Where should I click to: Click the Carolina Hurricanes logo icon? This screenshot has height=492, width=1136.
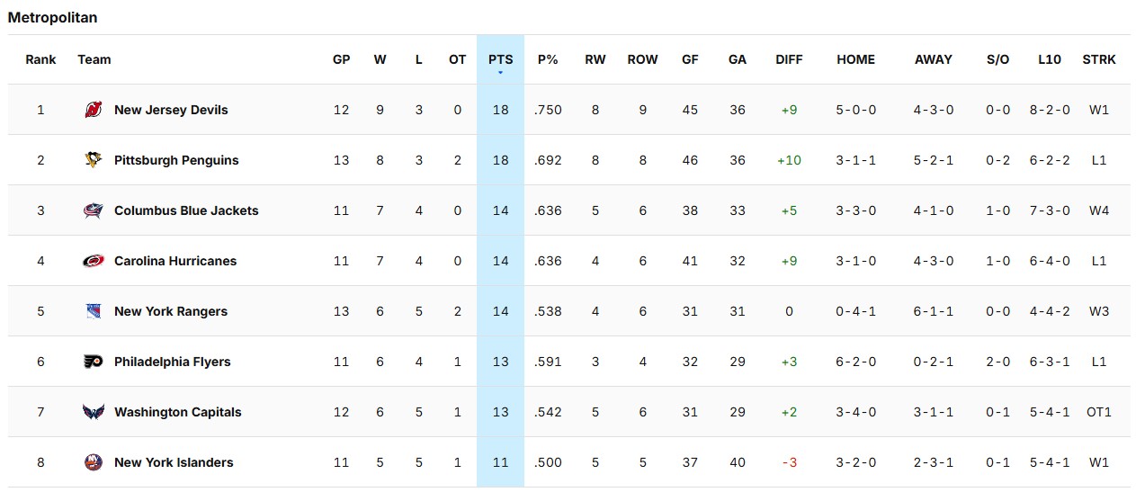[93, 261]
